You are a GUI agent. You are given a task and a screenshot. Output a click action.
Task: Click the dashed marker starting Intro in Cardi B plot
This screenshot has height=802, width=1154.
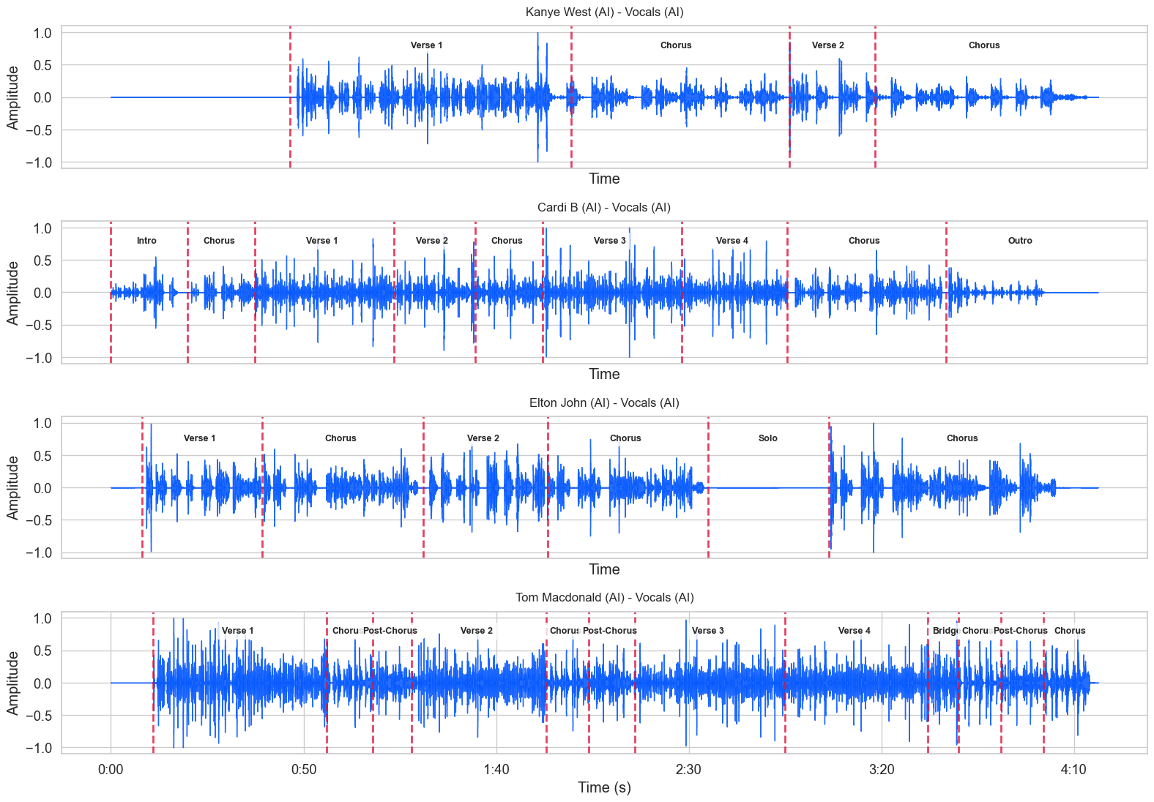pyautogui.click(x=111, y=293)
